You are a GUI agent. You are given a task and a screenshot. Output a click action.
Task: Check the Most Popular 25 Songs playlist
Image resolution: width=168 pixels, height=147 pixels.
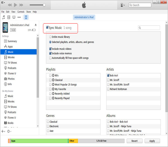coord(50,84)
